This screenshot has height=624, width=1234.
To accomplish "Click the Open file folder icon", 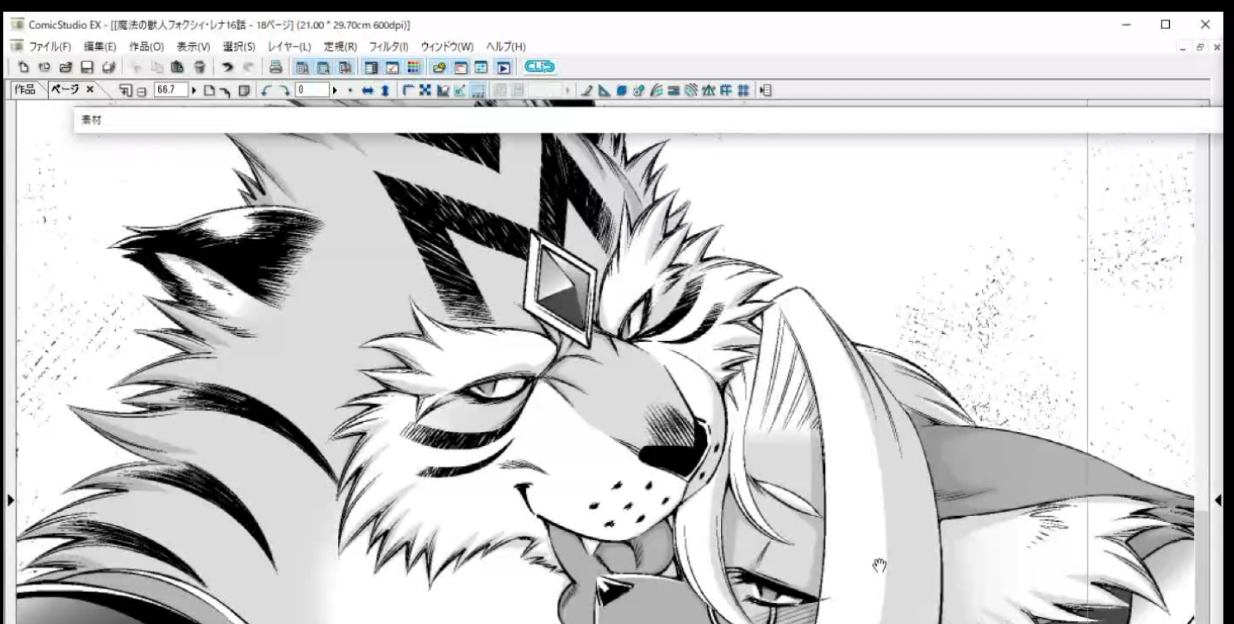I will pos(66,68).
